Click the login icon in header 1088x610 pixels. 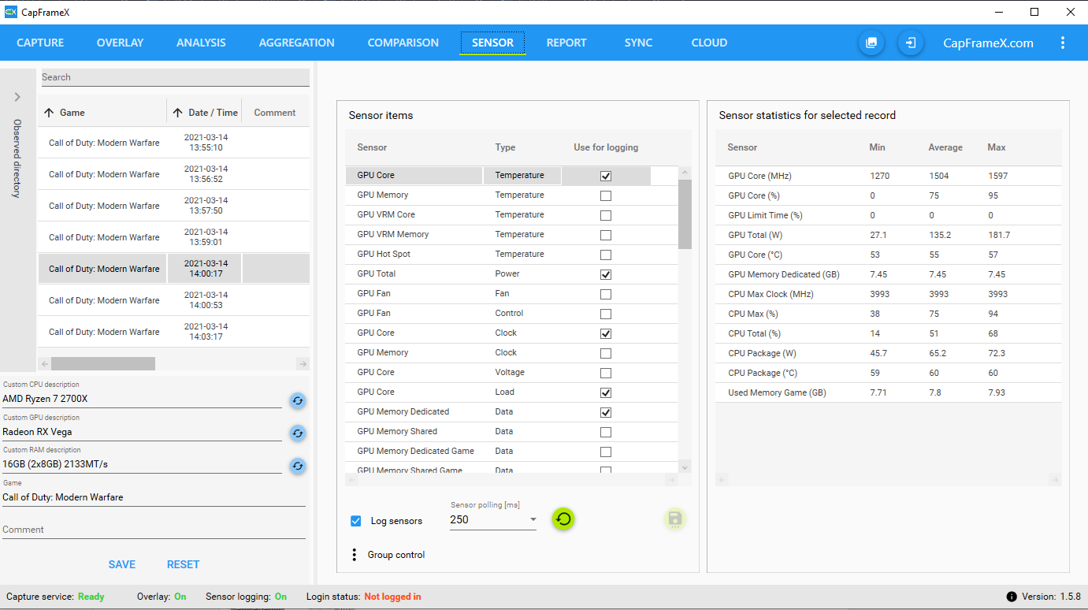click(x=911, y=43)
